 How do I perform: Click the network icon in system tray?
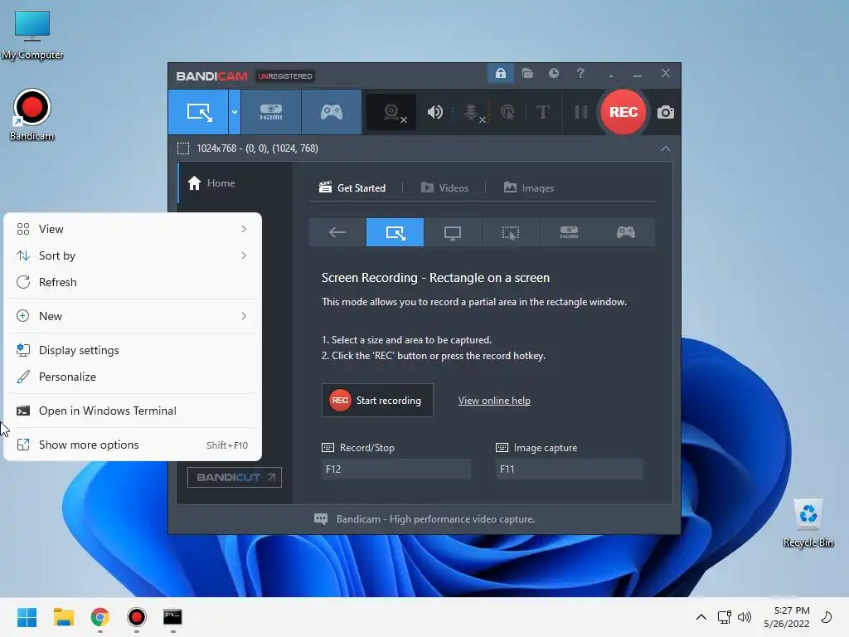(725, 617)
